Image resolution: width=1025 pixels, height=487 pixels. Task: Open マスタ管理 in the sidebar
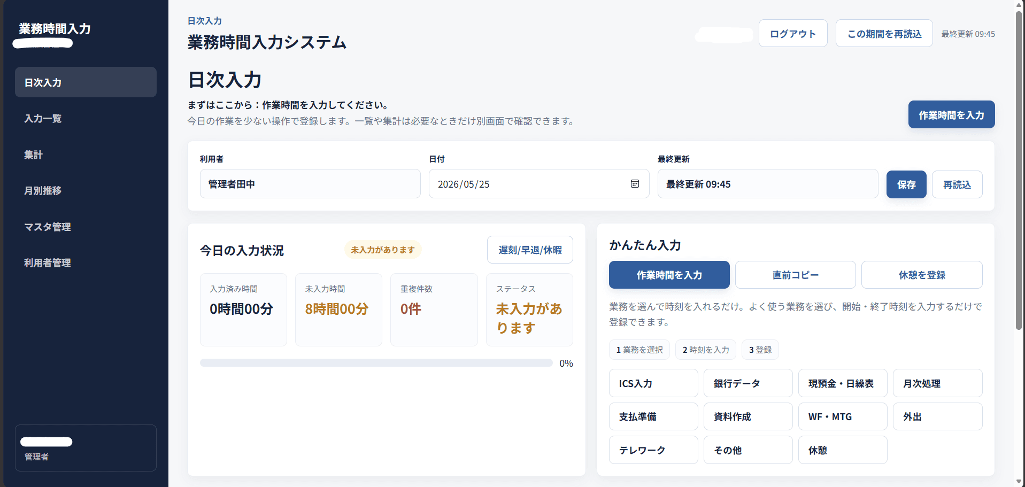tap(86, 227)
